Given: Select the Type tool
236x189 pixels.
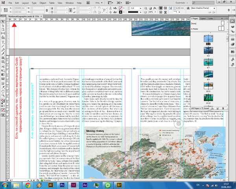Looking at the screenshot, I should (3, 43).
